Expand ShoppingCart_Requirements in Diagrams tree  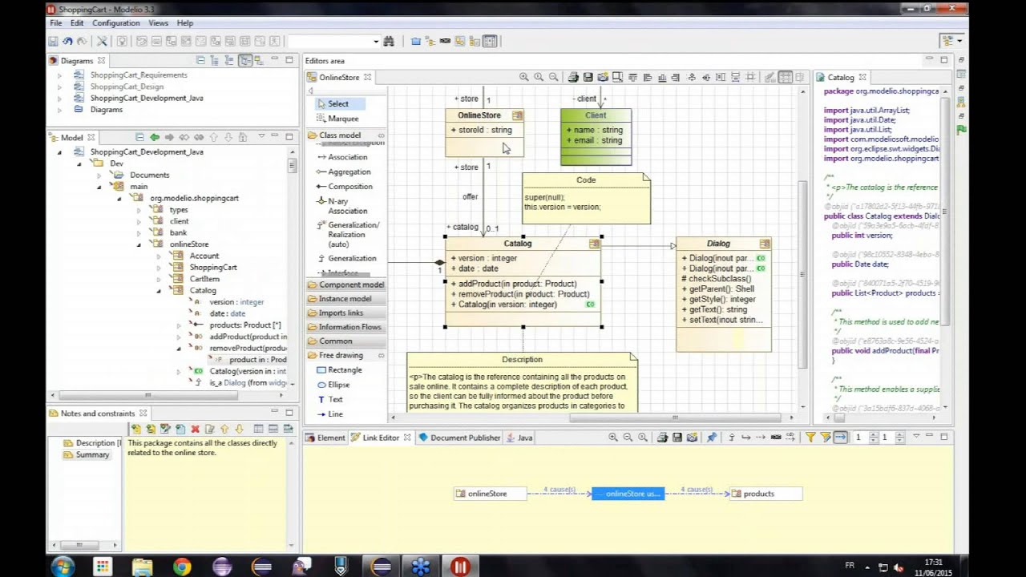[x=59, y=75]
